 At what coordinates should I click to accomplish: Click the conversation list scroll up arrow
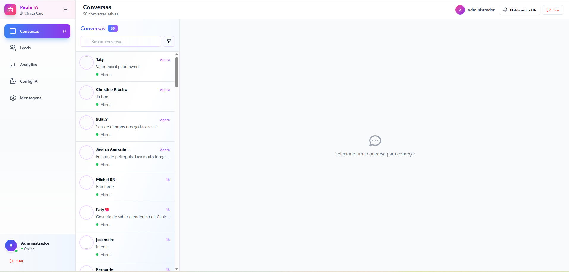click(177, 54)
